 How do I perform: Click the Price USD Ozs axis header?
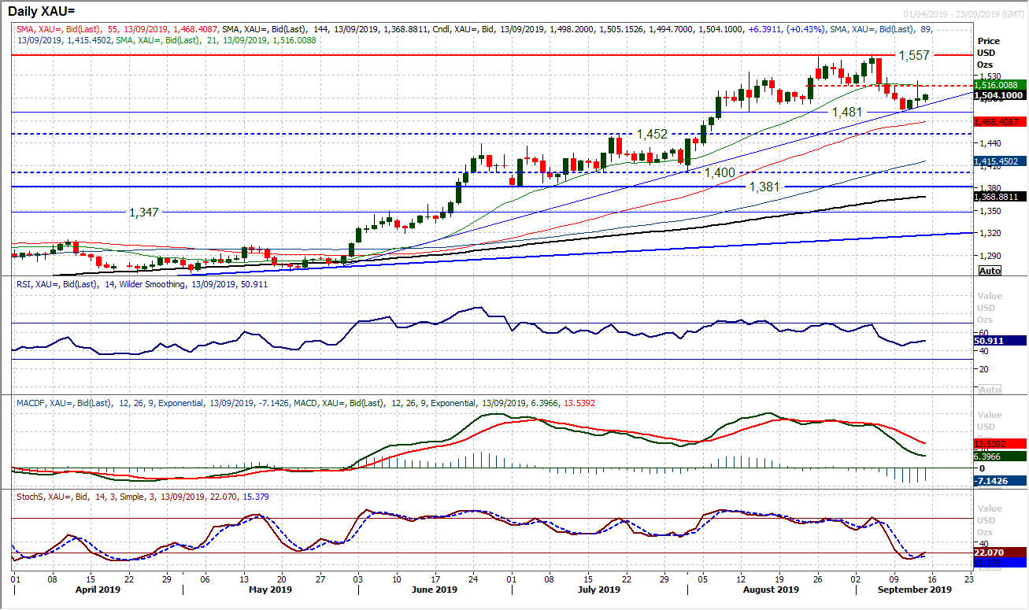point(989,52)
